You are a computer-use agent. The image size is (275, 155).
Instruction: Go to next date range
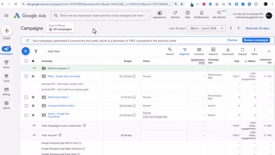(238, 28)
